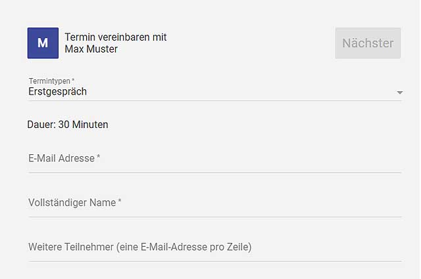This screenshot has width=421, height=279.
Task: Click the Termin vereinbaren mit heading
Action: point(116,37)
